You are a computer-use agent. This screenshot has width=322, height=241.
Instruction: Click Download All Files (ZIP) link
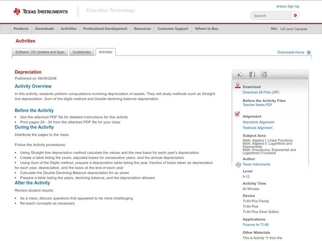(261, 92)
